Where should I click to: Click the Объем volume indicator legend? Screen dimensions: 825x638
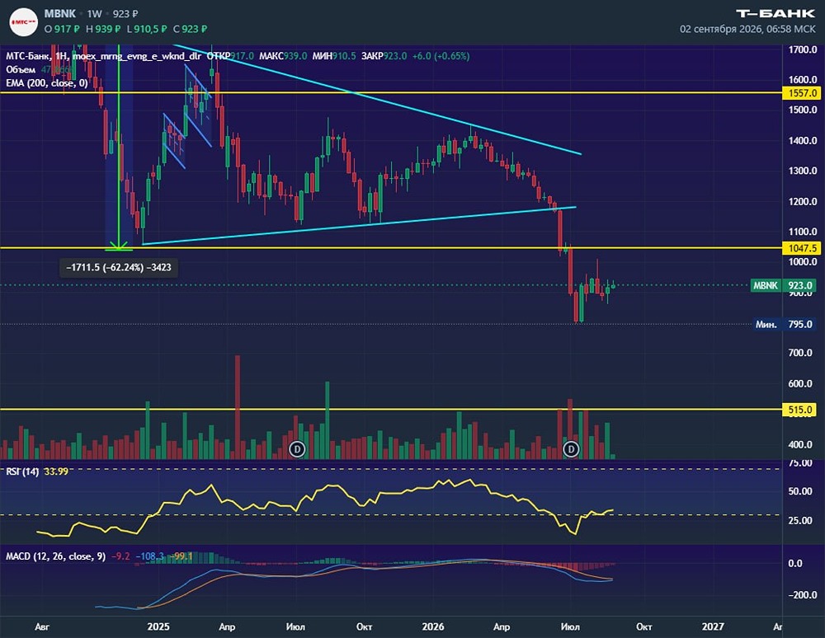click(x=21, y=69)
